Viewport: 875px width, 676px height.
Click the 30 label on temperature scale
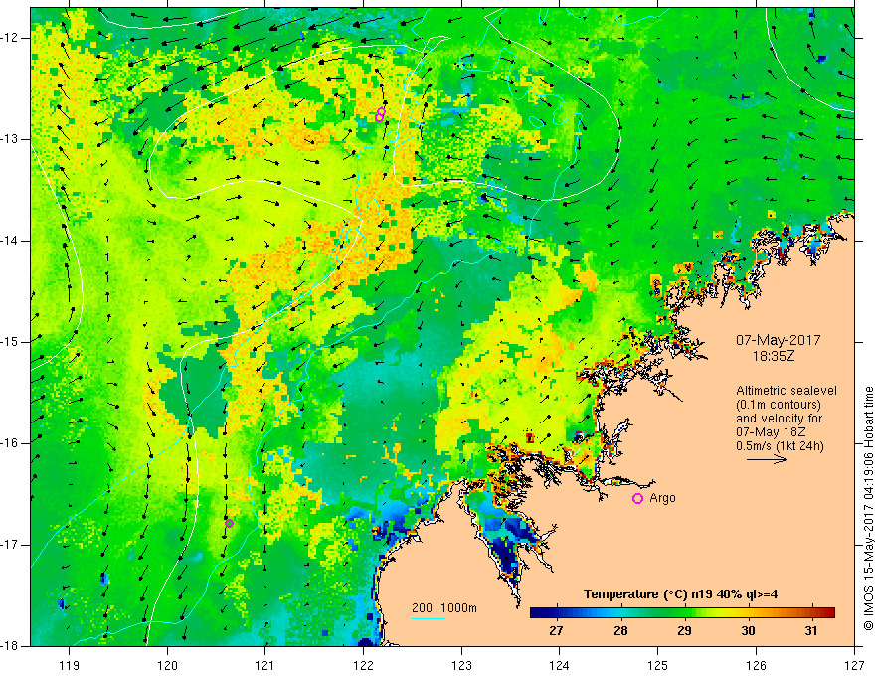click(x=748, y=631)
